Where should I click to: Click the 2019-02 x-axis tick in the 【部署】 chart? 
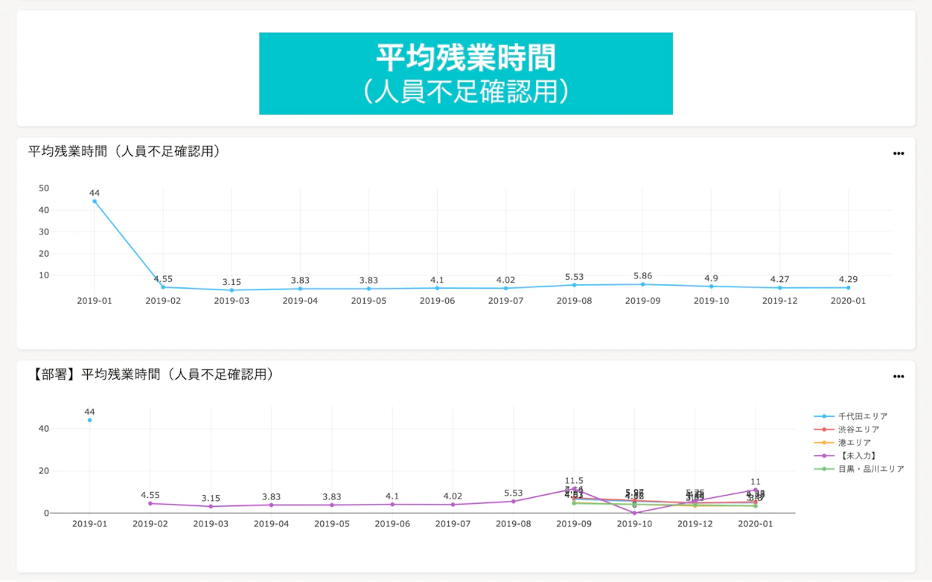[x=150, y=524]
